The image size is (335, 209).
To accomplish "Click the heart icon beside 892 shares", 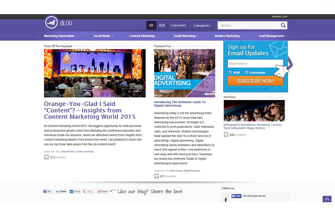I will 226,134.
